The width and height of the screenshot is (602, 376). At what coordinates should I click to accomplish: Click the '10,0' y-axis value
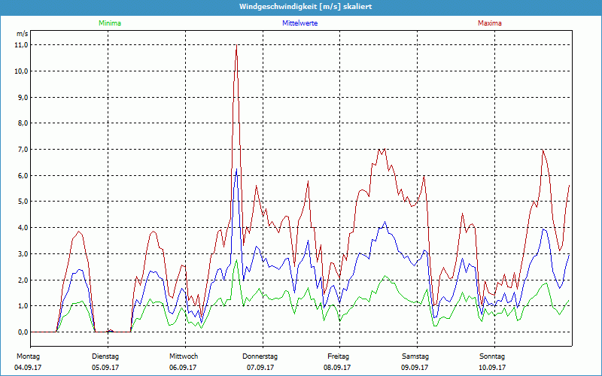22,71
